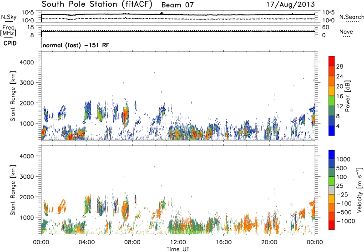Click the frequency trace line in the Freq panel
Viewport: 364px width, 252px height.
[178, 31]
